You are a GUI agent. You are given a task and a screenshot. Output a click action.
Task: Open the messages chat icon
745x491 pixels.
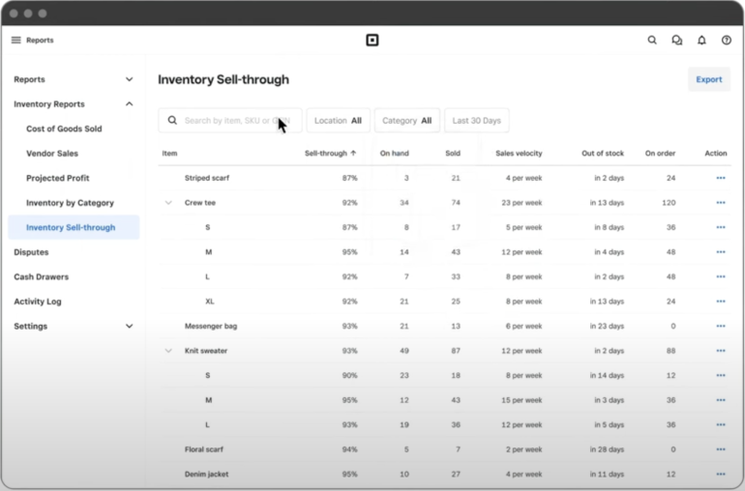(x=677, y=41)
